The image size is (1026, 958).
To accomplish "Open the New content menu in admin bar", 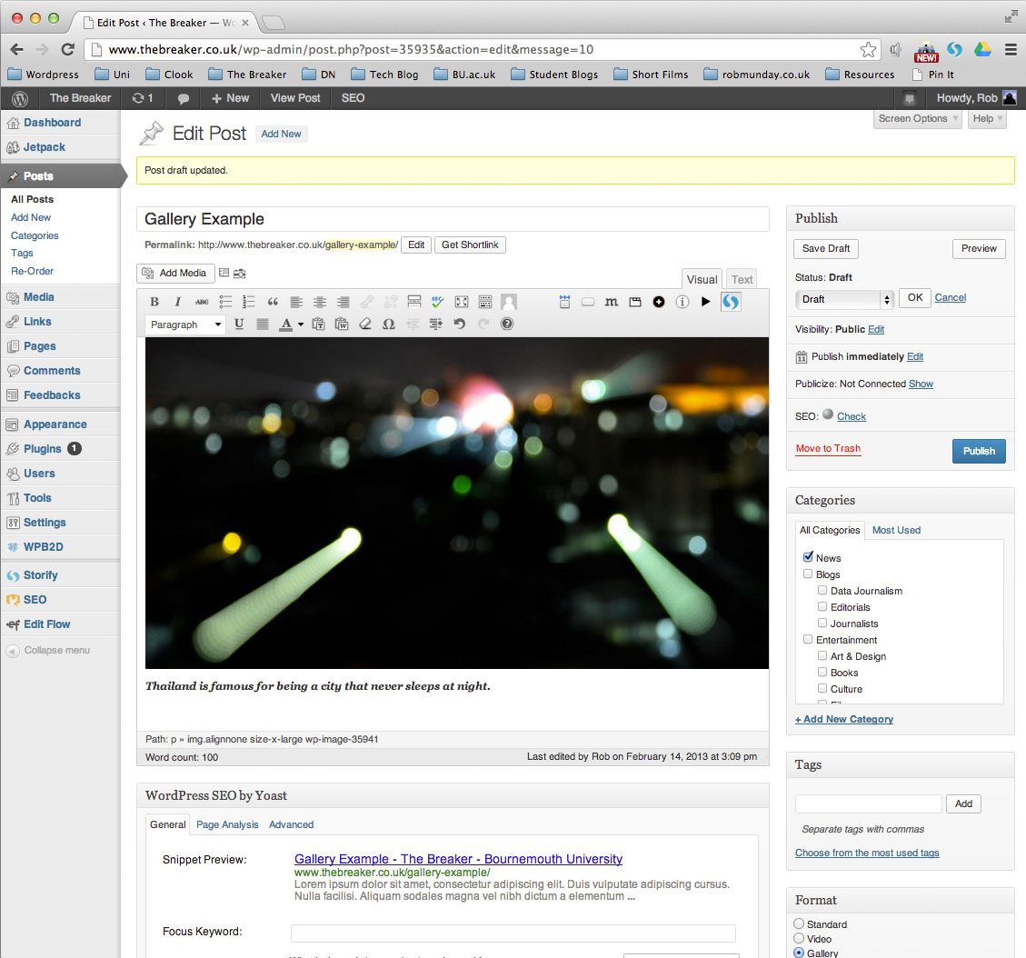I will pos(230,98).
